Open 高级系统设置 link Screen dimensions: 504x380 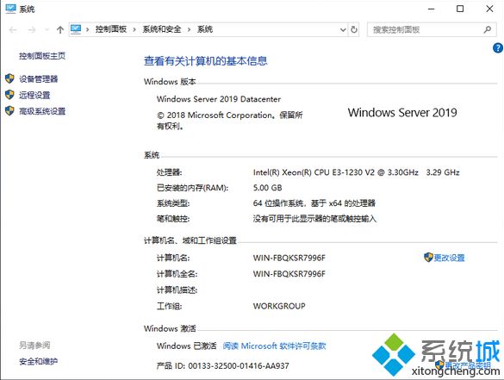click(42, 111)
